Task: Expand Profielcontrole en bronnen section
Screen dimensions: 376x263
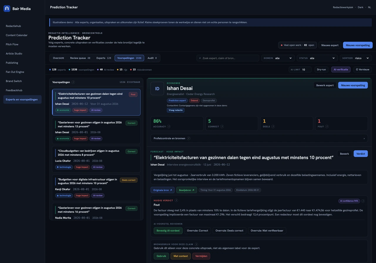Action: coord(259,138)
